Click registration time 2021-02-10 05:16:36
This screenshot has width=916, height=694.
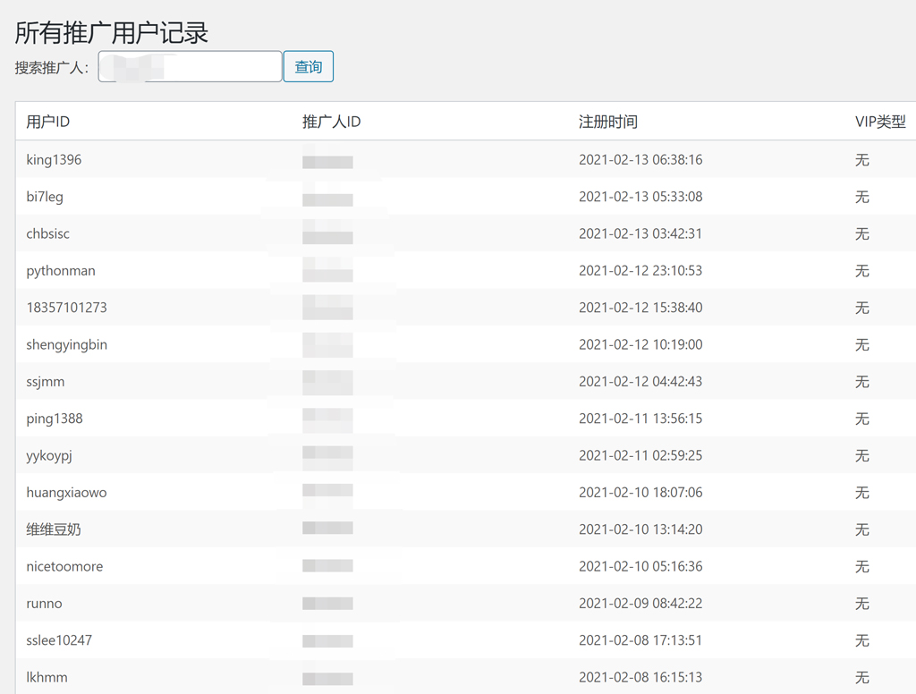640,566
